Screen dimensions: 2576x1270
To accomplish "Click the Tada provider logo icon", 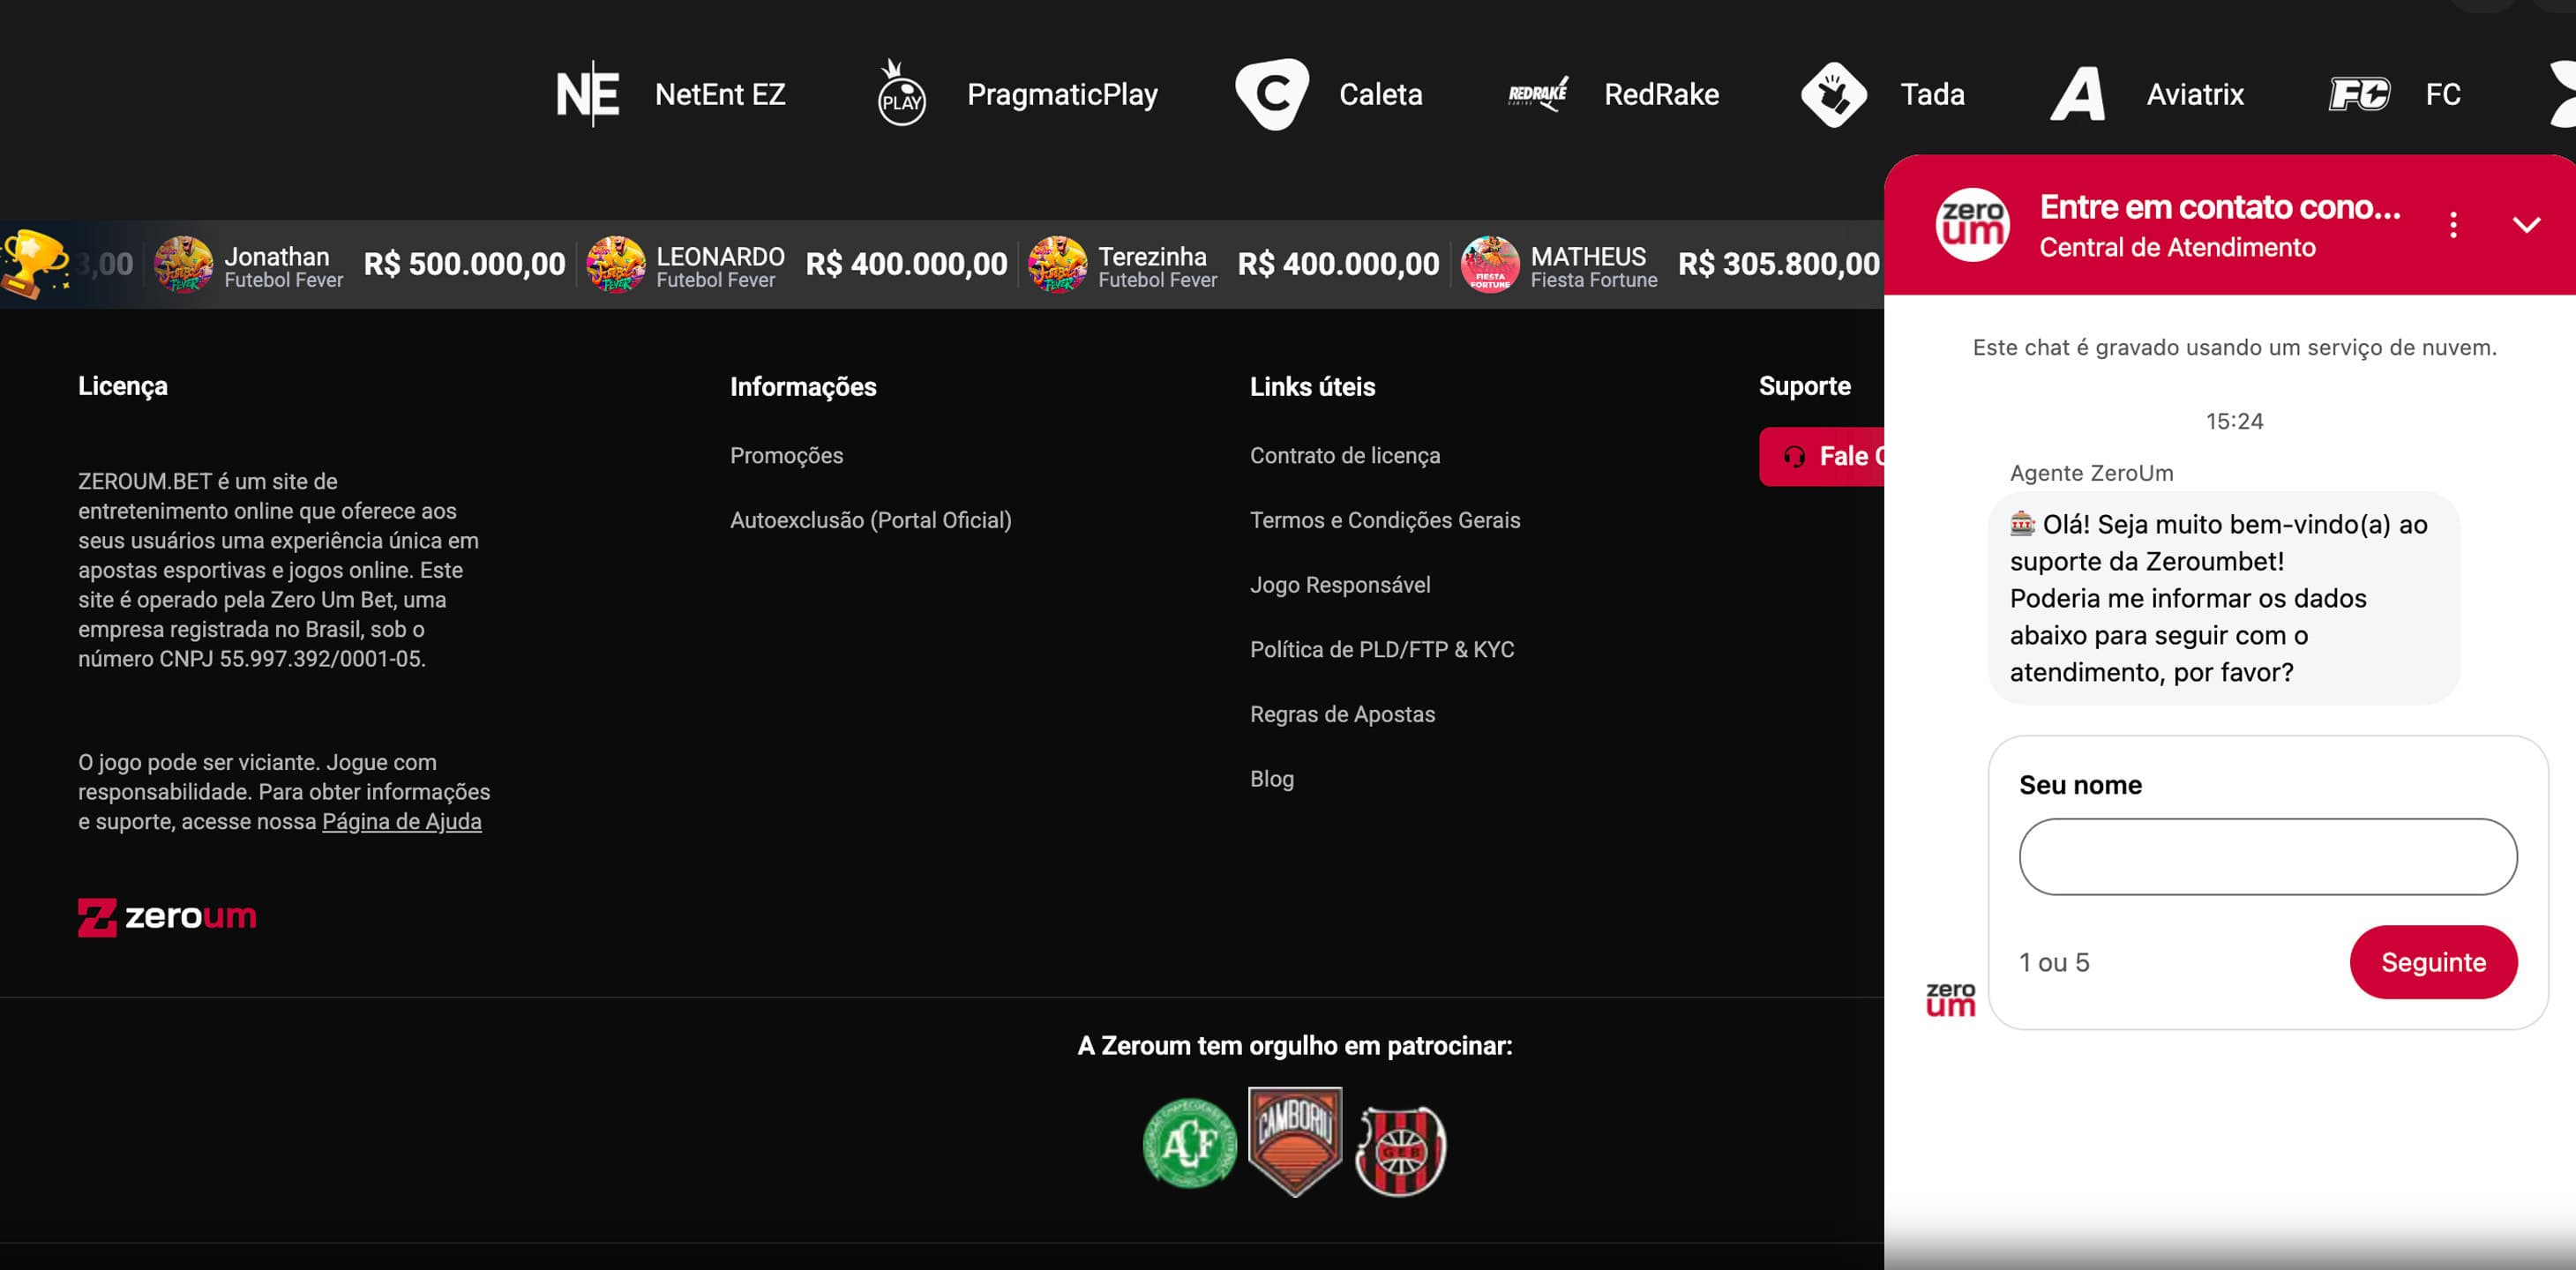I will click(1834, 94).
